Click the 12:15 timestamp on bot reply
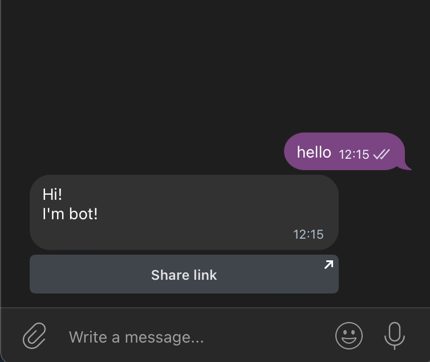This screenshot has height=362, width=430. pyautogui.click(x=309, y=234)
